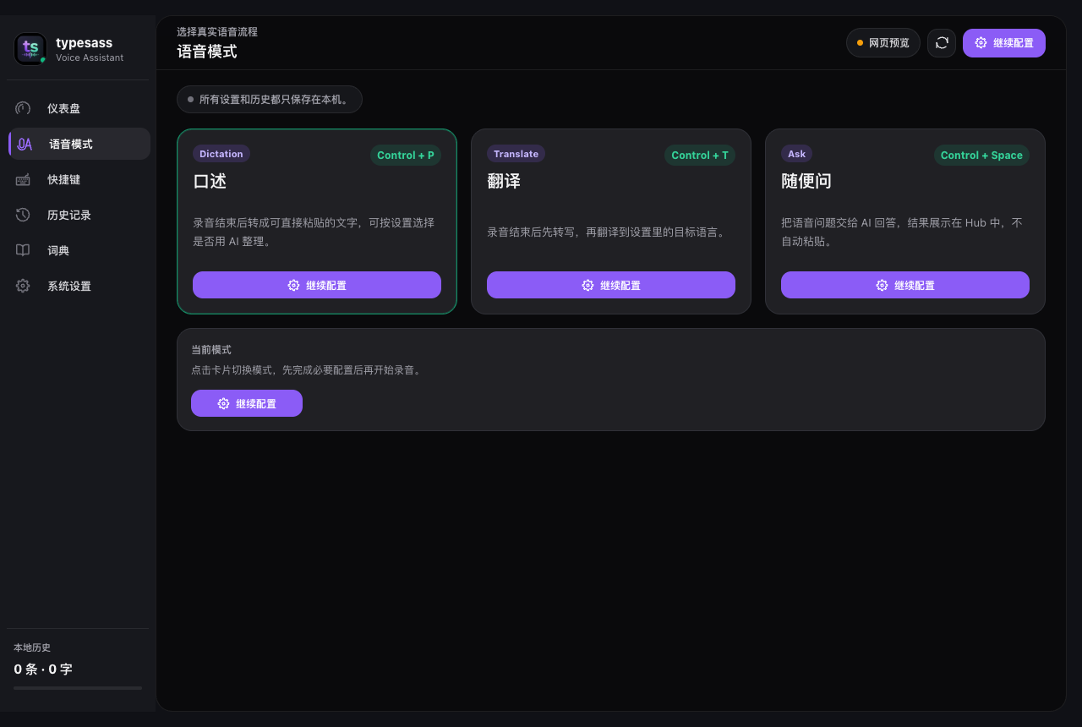Image resolution: width=1082 pixels, height=727 pixels.
Task: Click the local history progress bar
Action: point(78,688)
